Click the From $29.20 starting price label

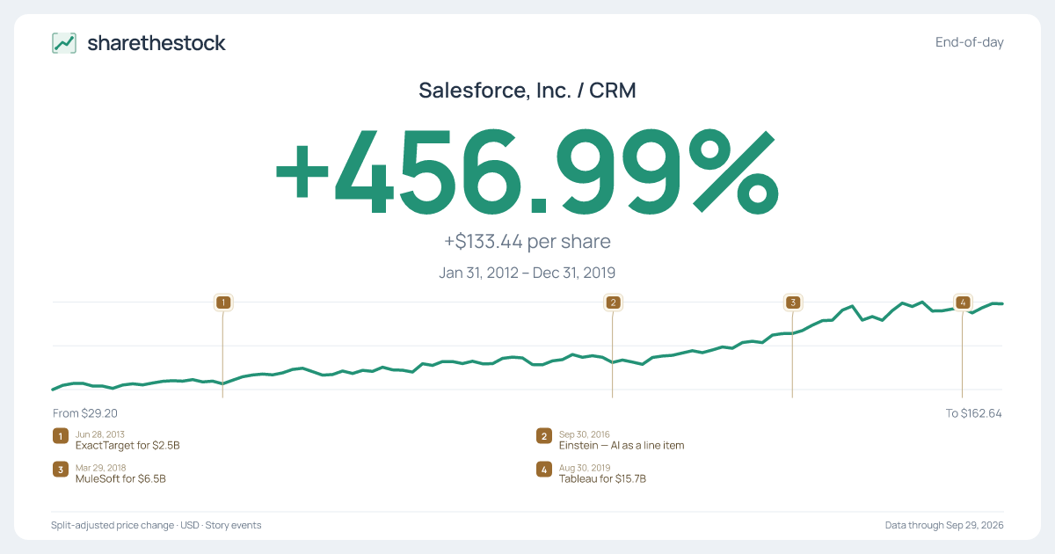(x=85, y=412)
